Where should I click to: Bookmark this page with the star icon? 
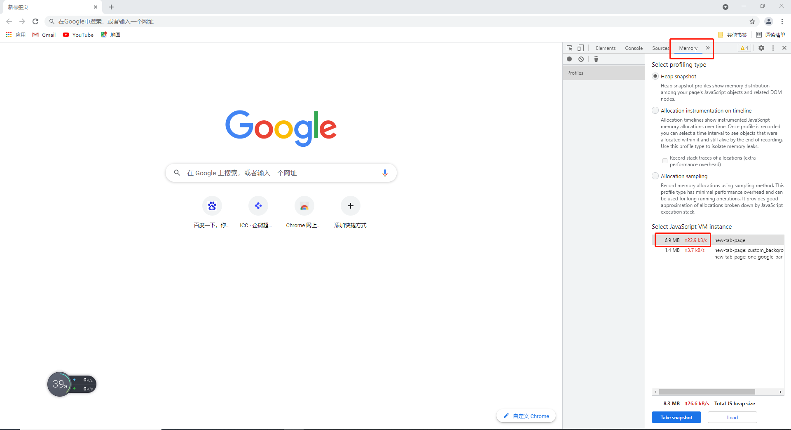(x=752, y=21)
